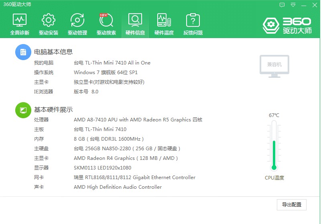This screenshot has height=224, width=321.
Task: Select the 台电 256GB NA850-2280 disk text
Action: [x=127, y=149]
